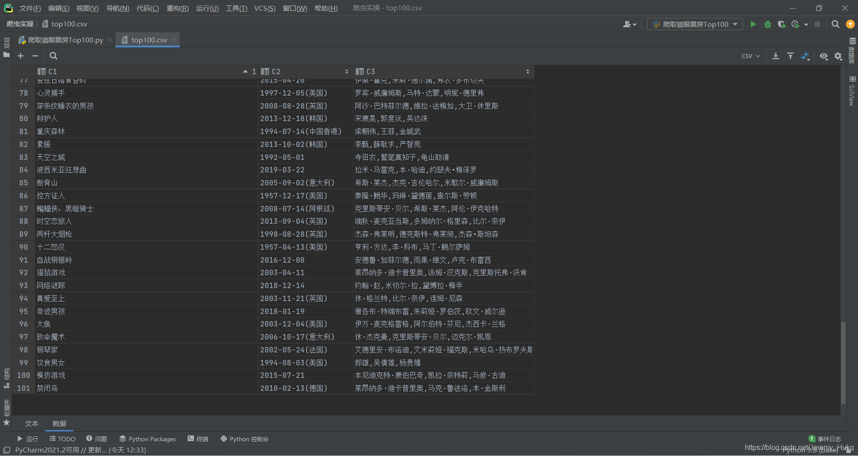Start debugging using the bug icon

coord(768,24)
